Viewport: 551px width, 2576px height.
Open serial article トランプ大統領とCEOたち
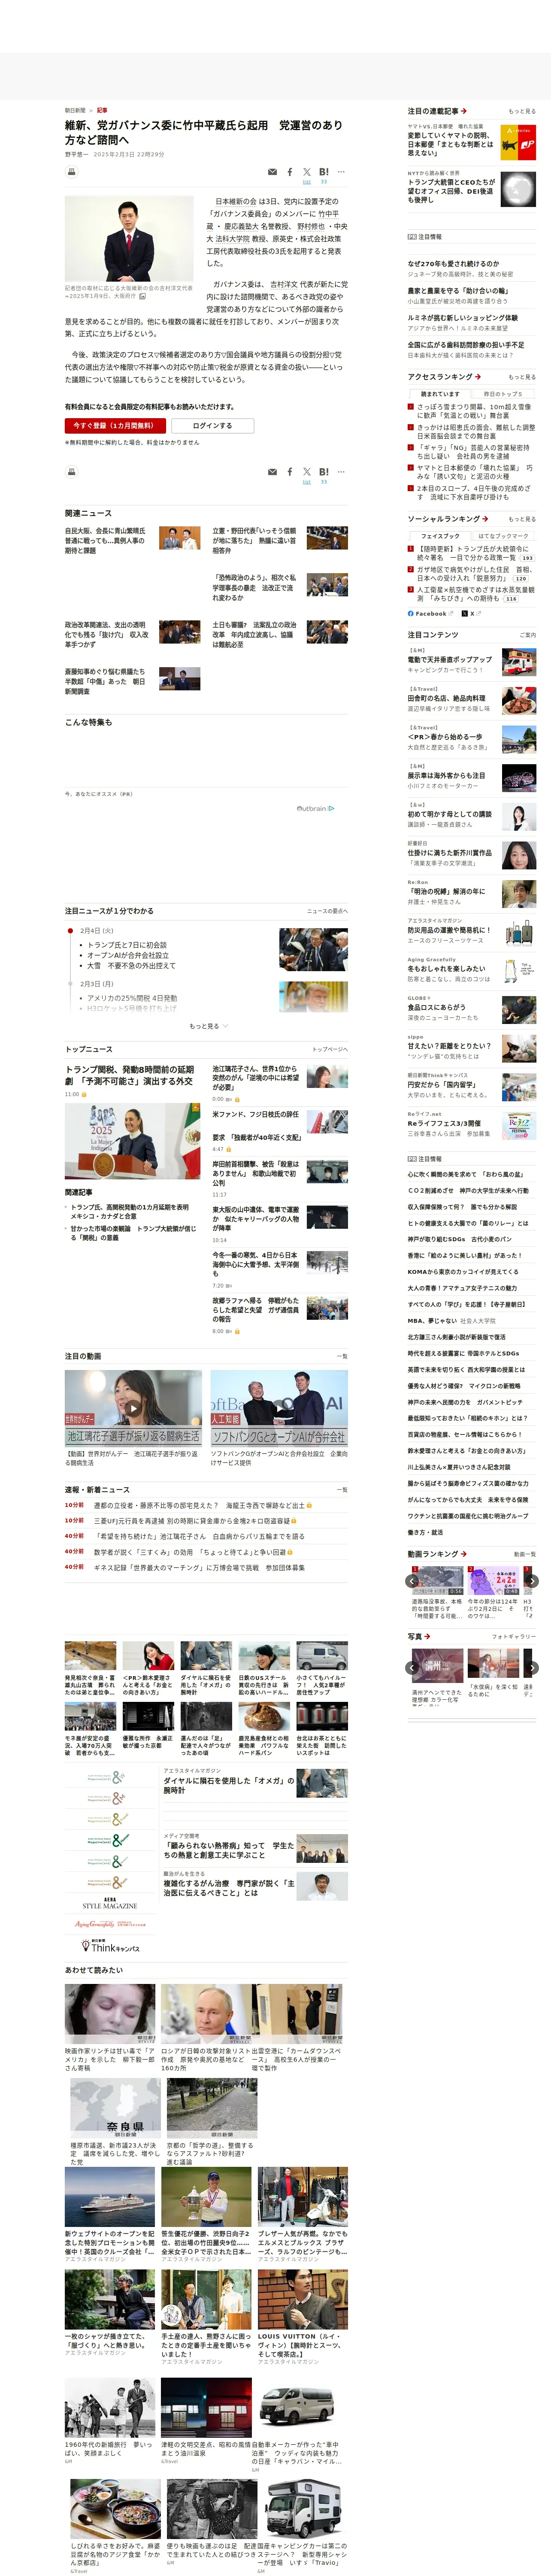point(452,191)
